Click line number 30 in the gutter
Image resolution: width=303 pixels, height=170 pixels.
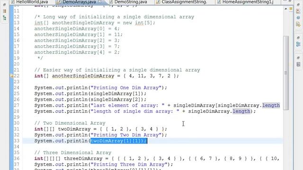[17, 123]
